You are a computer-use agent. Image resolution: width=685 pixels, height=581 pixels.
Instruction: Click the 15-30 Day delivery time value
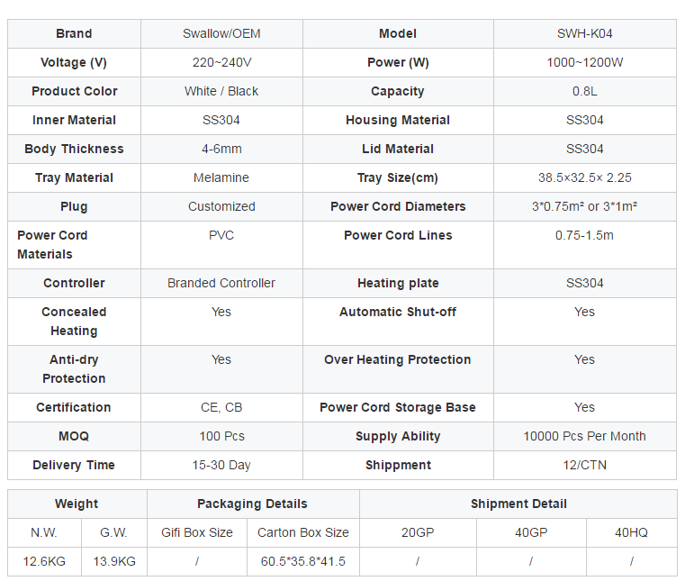[x=221, y=465]
